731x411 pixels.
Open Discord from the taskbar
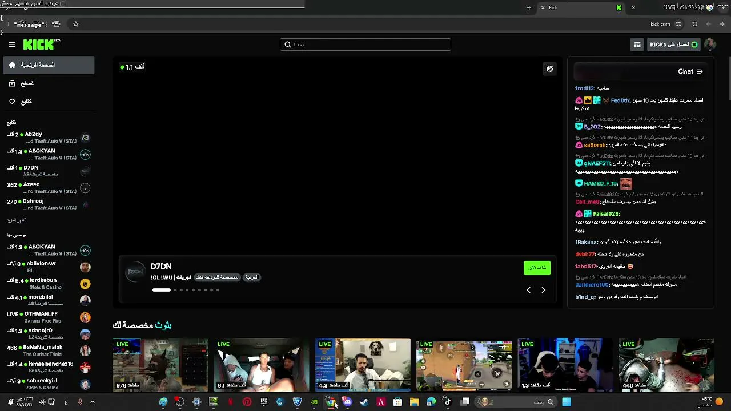pos(347,402)
